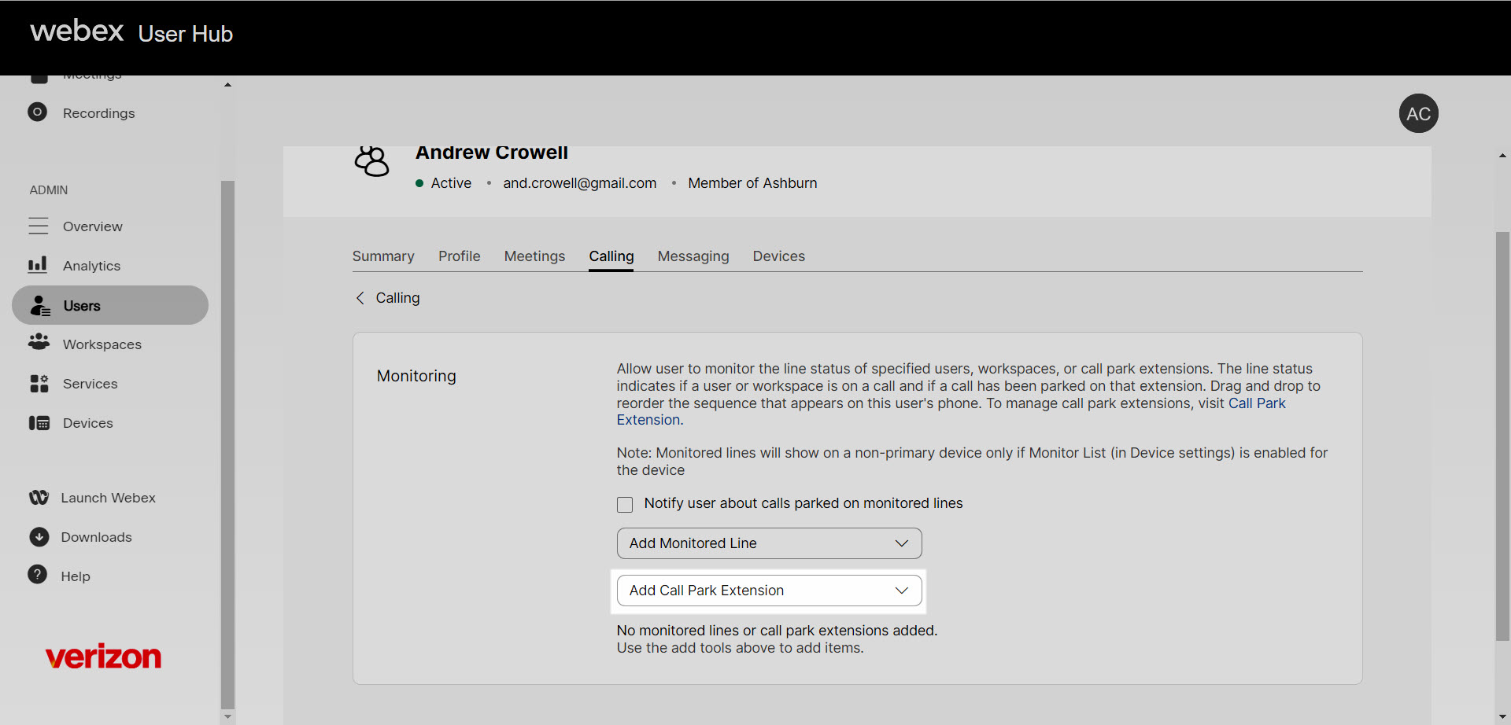This screenshot has height=725, width=1511.
Task: Go back via the Calling breadcrumb
Action: [x=397, y=298]
